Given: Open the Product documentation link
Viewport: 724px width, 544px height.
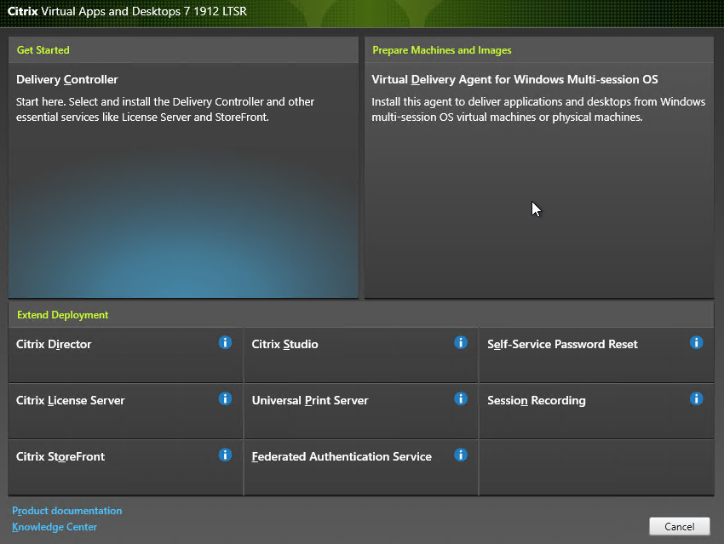Looking at the screenshot, I should click(x=67, y=511).
